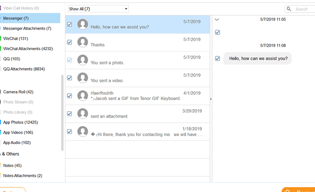Viewport: 315px width, 192px height.
Task: Toggle checkbox for rfaerfhsdrth conversation
Action: pyautogui.click(x=70, y=96)
